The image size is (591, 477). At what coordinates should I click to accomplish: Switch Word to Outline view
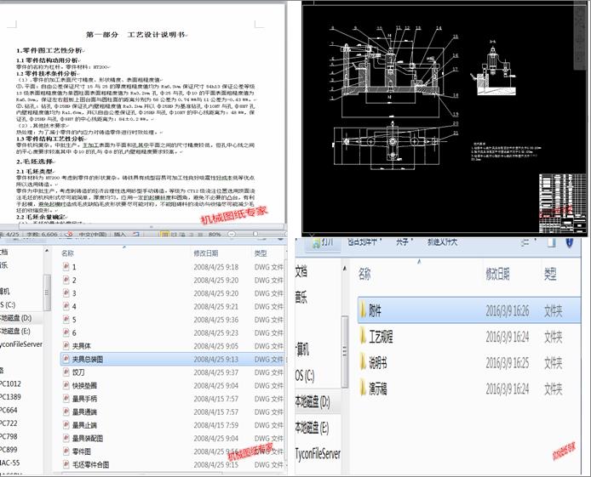[x=191, y=234]
